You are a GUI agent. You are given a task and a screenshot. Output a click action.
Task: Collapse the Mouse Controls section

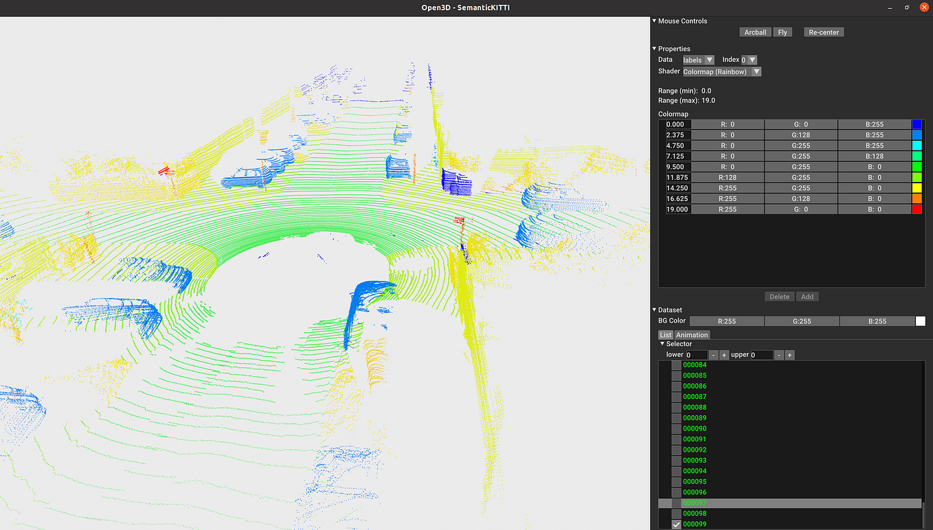point(653,21)
